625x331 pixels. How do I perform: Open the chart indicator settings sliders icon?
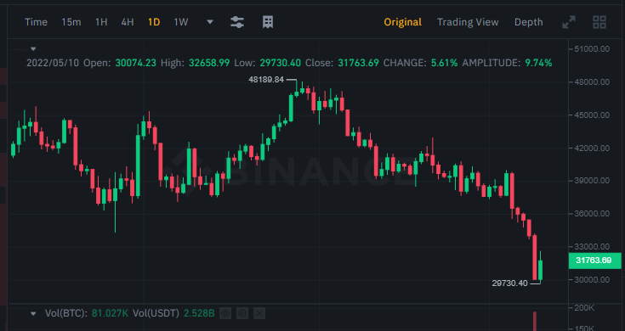[x=237, y=22]
